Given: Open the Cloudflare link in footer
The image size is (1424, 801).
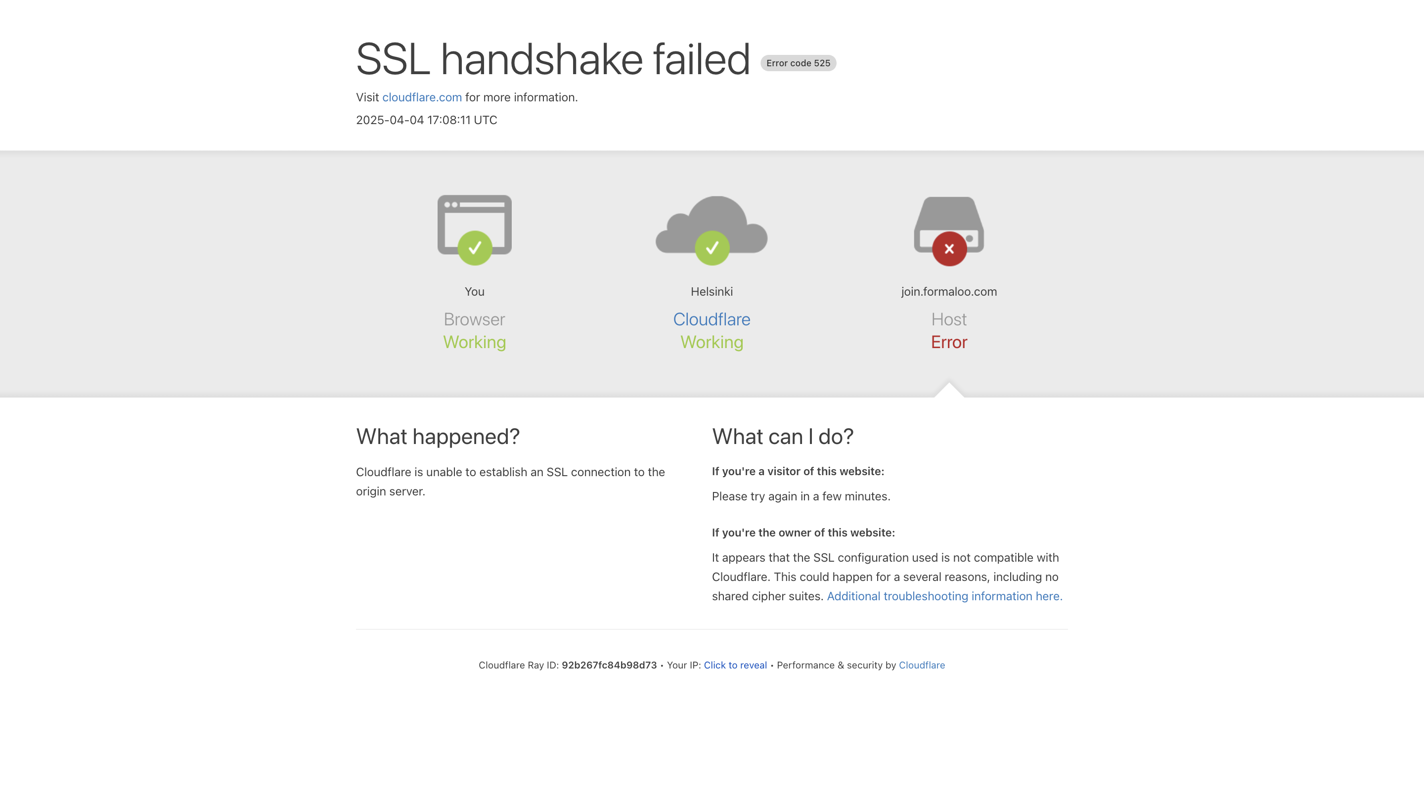Looking at the screenshot, I should click(922, 665).
